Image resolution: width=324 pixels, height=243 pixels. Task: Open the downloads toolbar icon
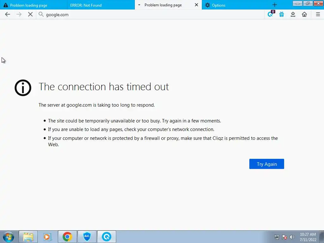[x=293, y=14]
